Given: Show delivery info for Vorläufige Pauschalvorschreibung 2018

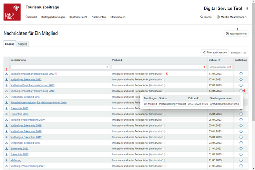Looking at the screenshot, I should tap(241, 91).
